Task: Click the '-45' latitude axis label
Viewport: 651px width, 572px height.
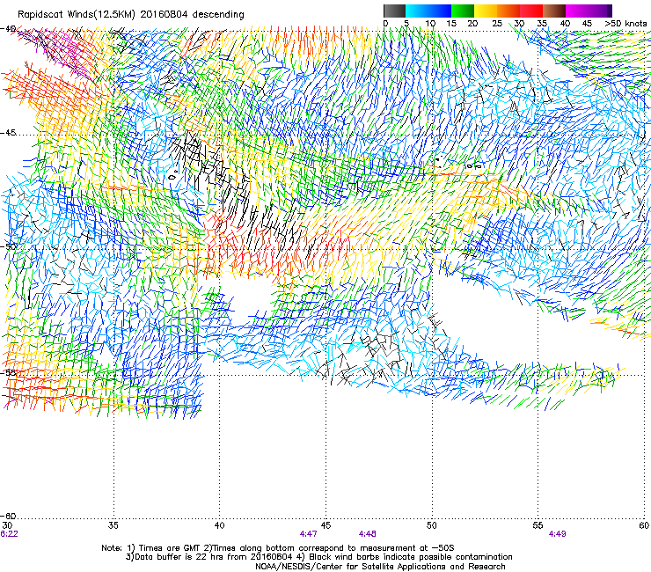Action: tap(8, 133)
